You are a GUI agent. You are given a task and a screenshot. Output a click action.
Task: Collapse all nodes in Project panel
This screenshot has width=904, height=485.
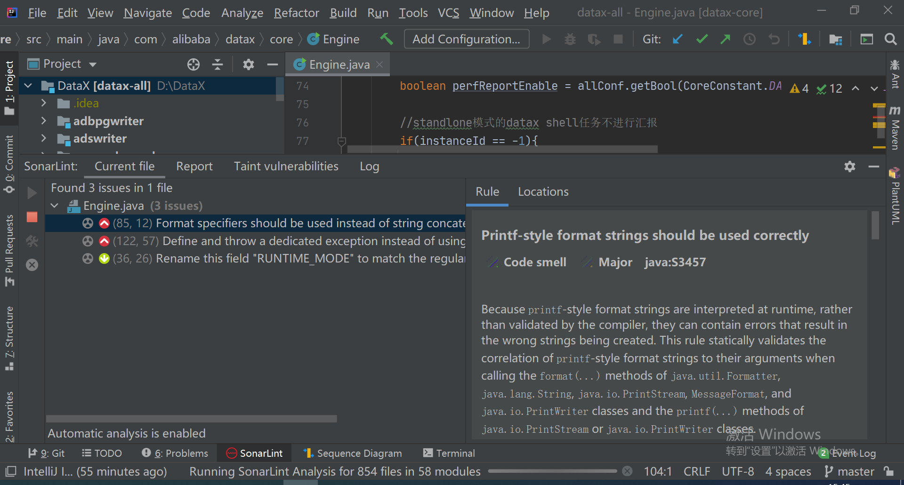pos(218,64)
